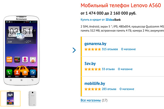
Task: View 315 отзывов for gsmarena.by
Action: coord(110,49)
